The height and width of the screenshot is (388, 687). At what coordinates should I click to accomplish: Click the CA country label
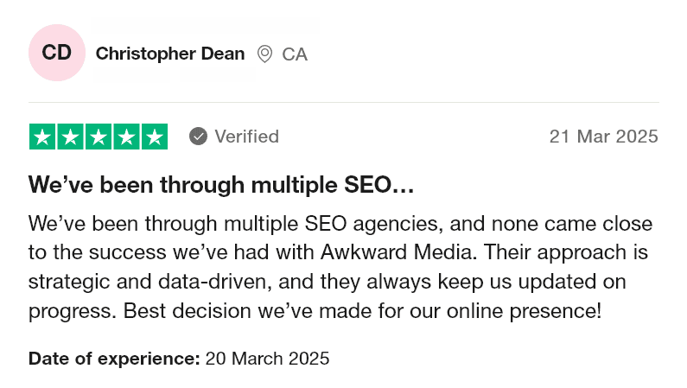coord(295,54)
